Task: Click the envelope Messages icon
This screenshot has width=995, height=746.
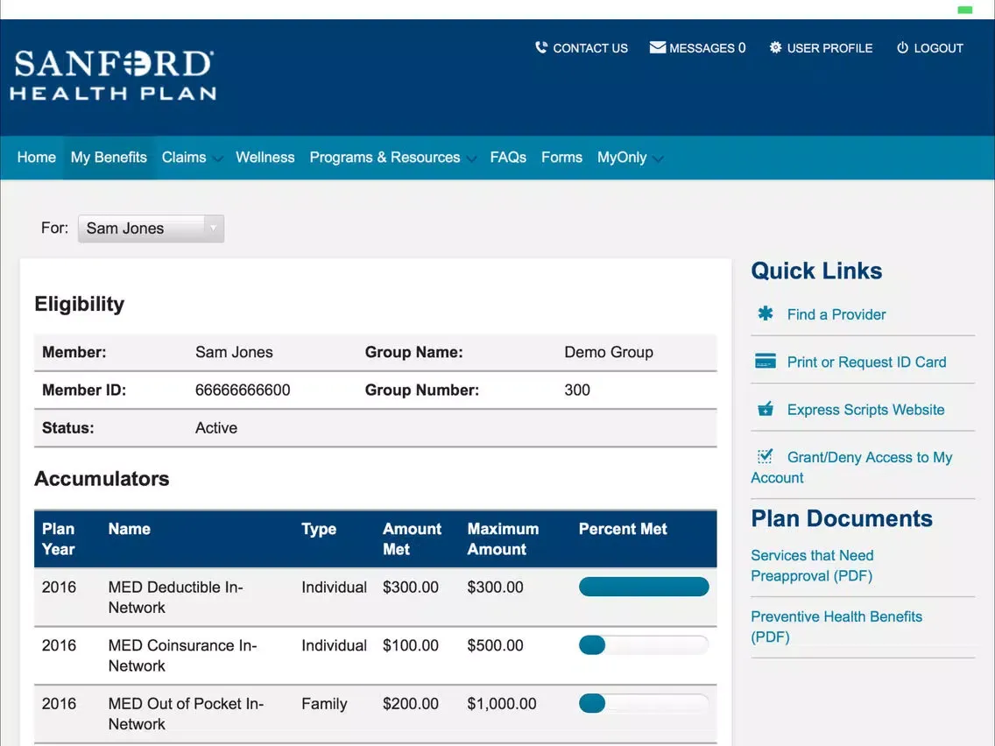Action: click(x=658, y=47)
